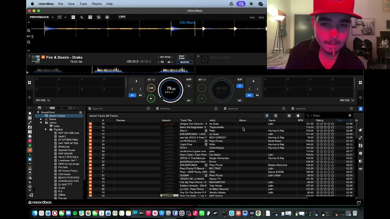Toggle SLIP mode on deck 2
Image resolution: width=390 pixels, height=219 pixels.
click(x=240, y=80)
